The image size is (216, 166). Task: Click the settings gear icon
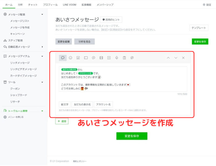[204, 5]
